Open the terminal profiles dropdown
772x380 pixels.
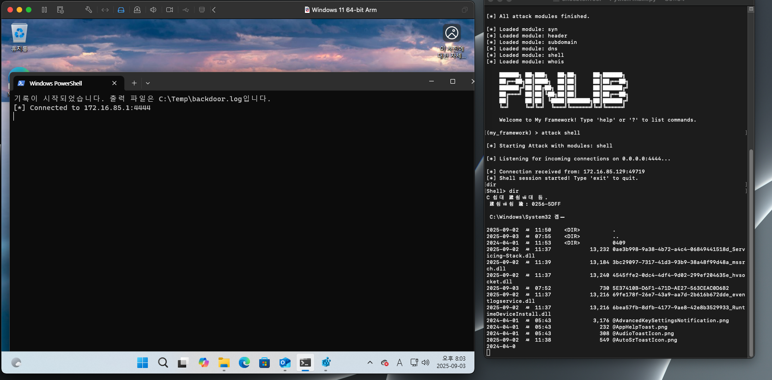[148, 83]
